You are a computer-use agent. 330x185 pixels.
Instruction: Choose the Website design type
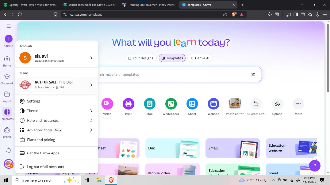pos(213,104)
